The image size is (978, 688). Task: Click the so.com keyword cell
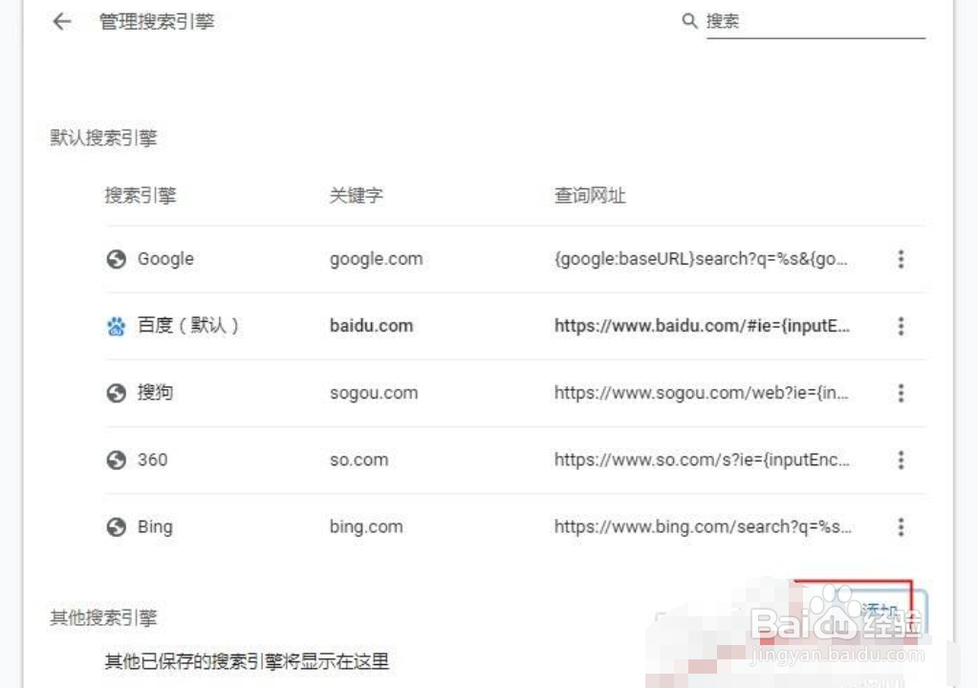(x=359, y=460)
